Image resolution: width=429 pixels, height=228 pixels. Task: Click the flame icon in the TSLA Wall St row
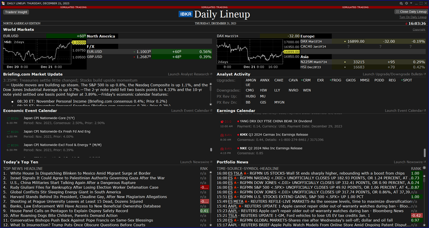245,173
